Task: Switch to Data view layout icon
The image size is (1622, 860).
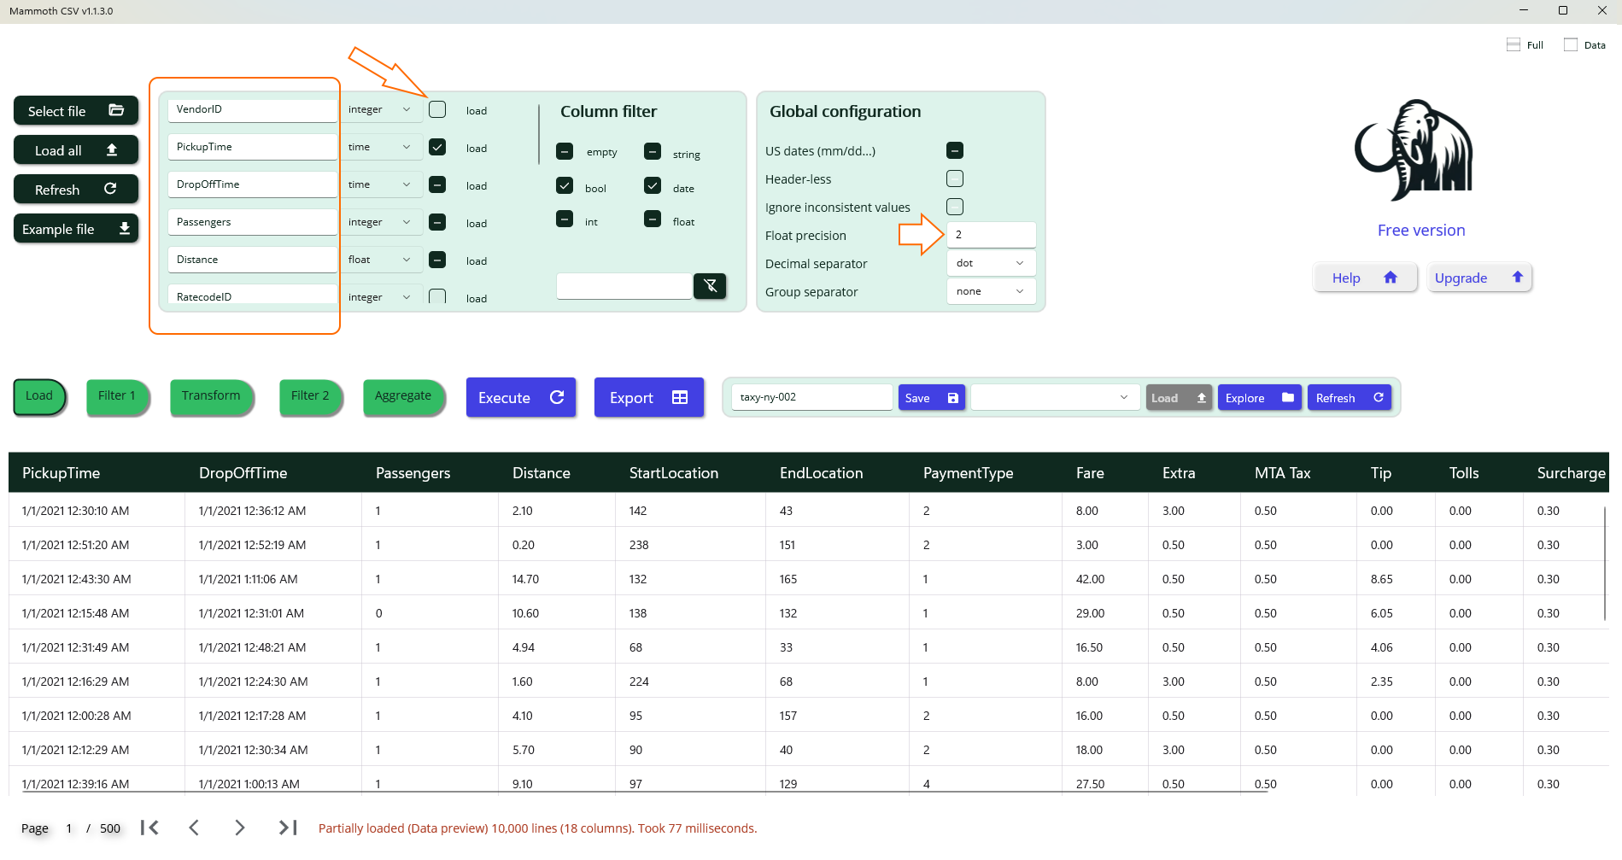Action: tap(1571, 45)
